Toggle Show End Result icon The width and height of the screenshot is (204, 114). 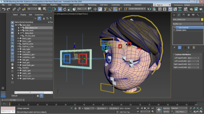[x=179, y=47]
